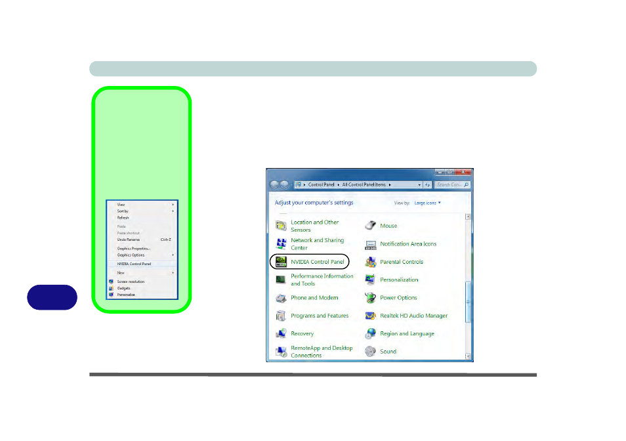Click the NVIDIA Control Panel link text
The width and height of the screenshot is (626, 441).
pyautogui.click(x=318, y=262)
